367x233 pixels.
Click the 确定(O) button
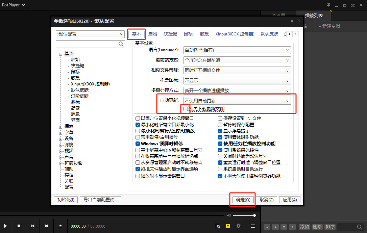[x=243, y=200]
